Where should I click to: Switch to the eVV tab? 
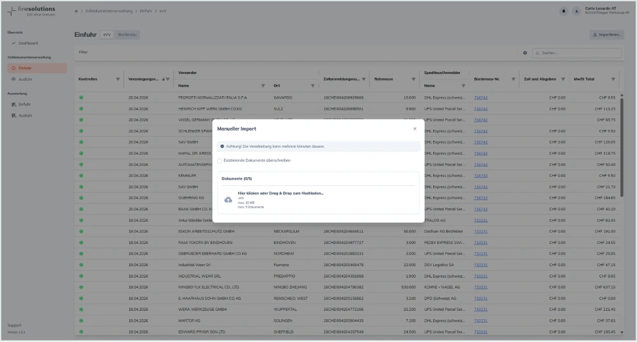pos(107,35)
